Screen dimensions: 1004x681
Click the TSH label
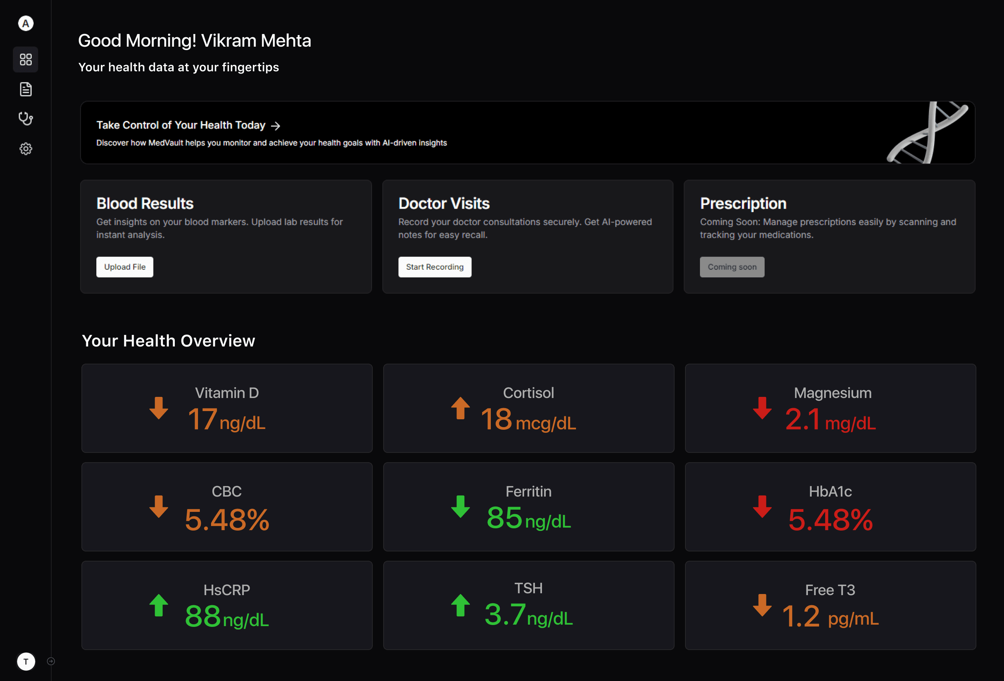click(529, 588)
